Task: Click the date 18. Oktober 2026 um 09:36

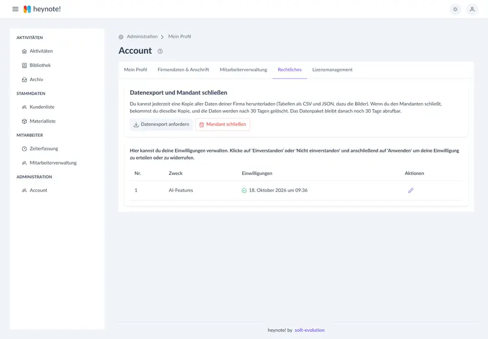Action: tap(278, 190)
